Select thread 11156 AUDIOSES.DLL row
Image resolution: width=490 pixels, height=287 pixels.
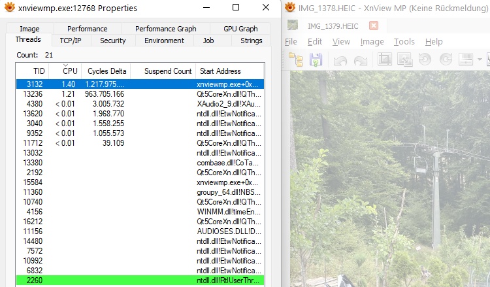pos(140,231)
